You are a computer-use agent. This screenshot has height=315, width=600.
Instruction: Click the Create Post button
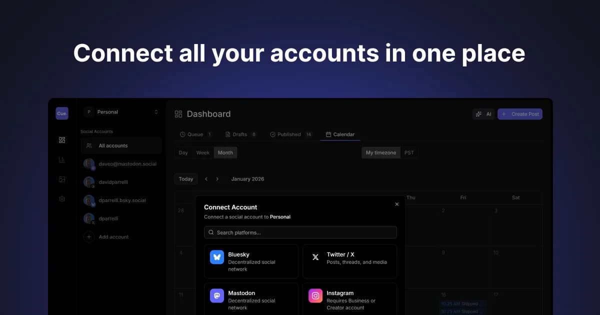[520, 114]
